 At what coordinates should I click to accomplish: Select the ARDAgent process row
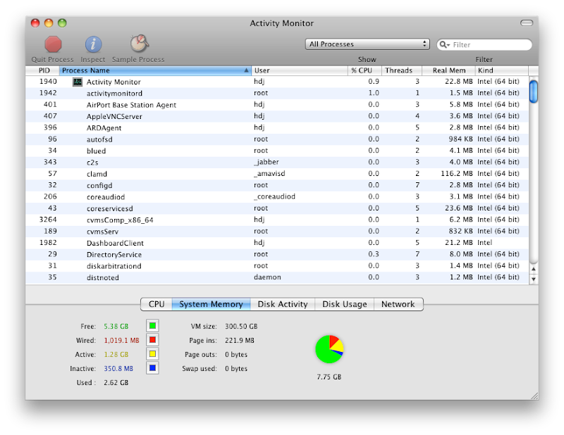click(x=277, y=128)
